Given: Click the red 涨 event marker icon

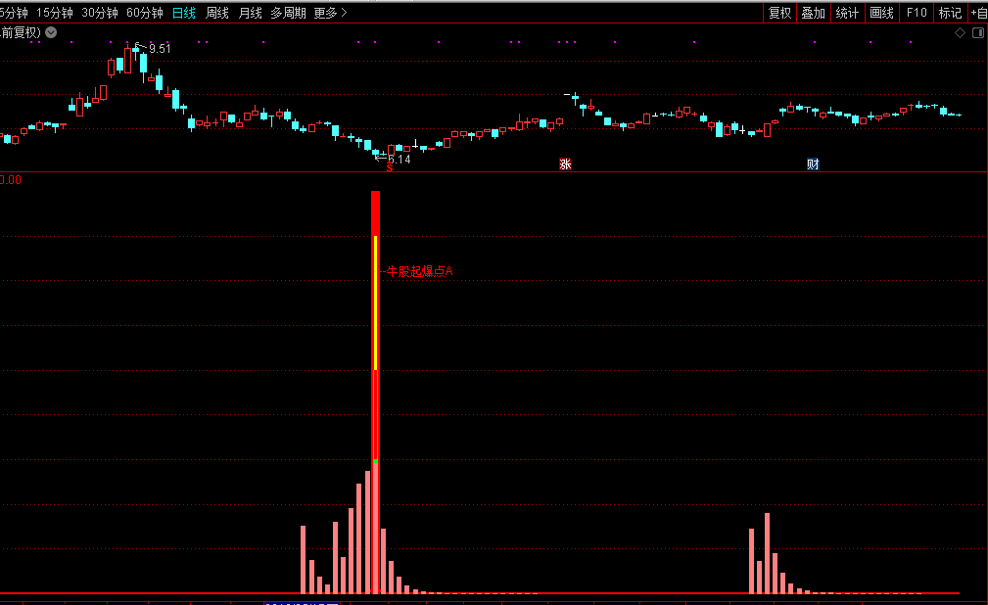Looking at the screenshot, I should coord(565,163).
